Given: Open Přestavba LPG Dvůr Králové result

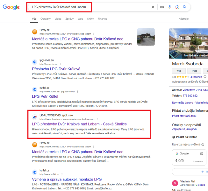Looking at the screenshot, I should point(56,69).
